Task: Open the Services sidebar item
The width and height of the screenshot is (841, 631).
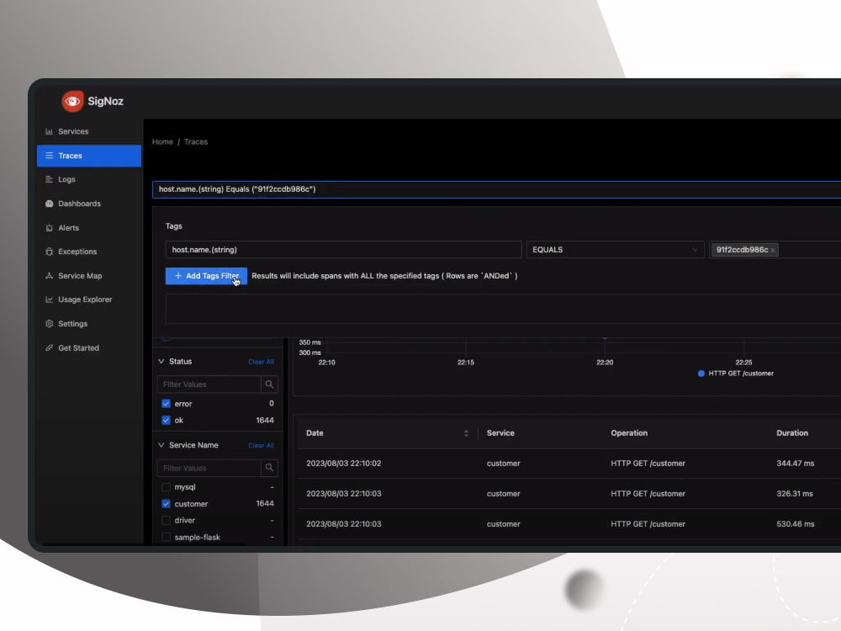Action: [x=89, y=131]
